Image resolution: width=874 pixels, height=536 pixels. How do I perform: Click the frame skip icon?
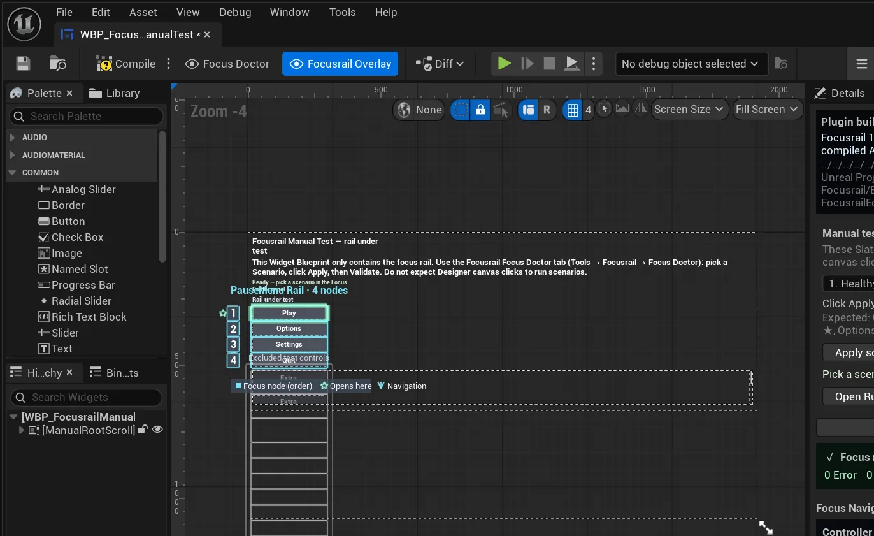[x=527, y=64]
